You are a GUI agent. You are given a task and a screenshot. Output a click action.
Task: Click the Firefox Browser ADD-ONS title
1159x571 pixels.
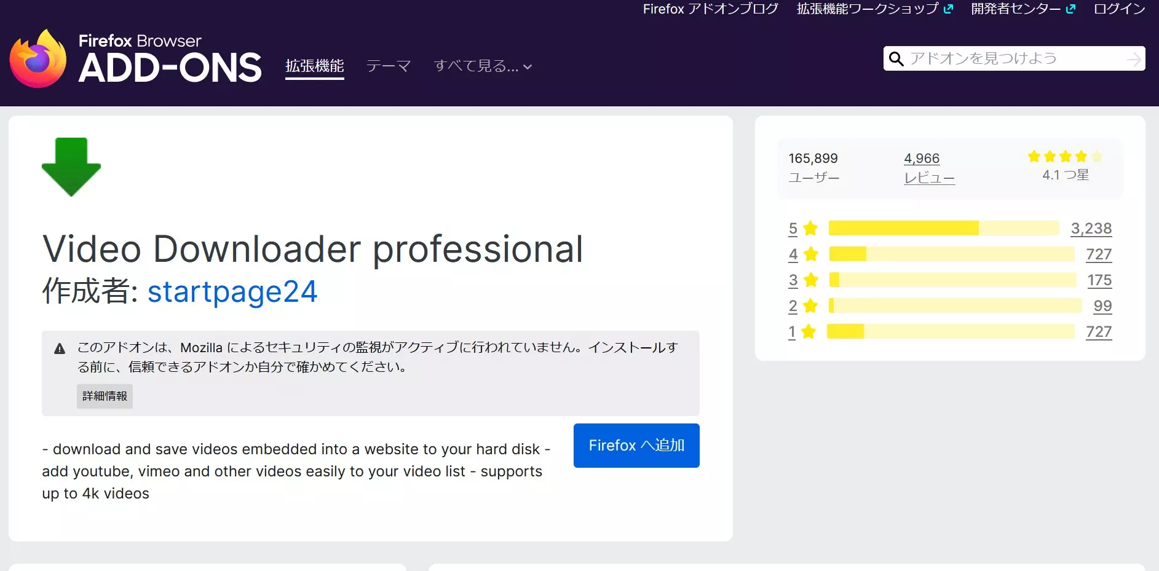[x=170, y=59]
